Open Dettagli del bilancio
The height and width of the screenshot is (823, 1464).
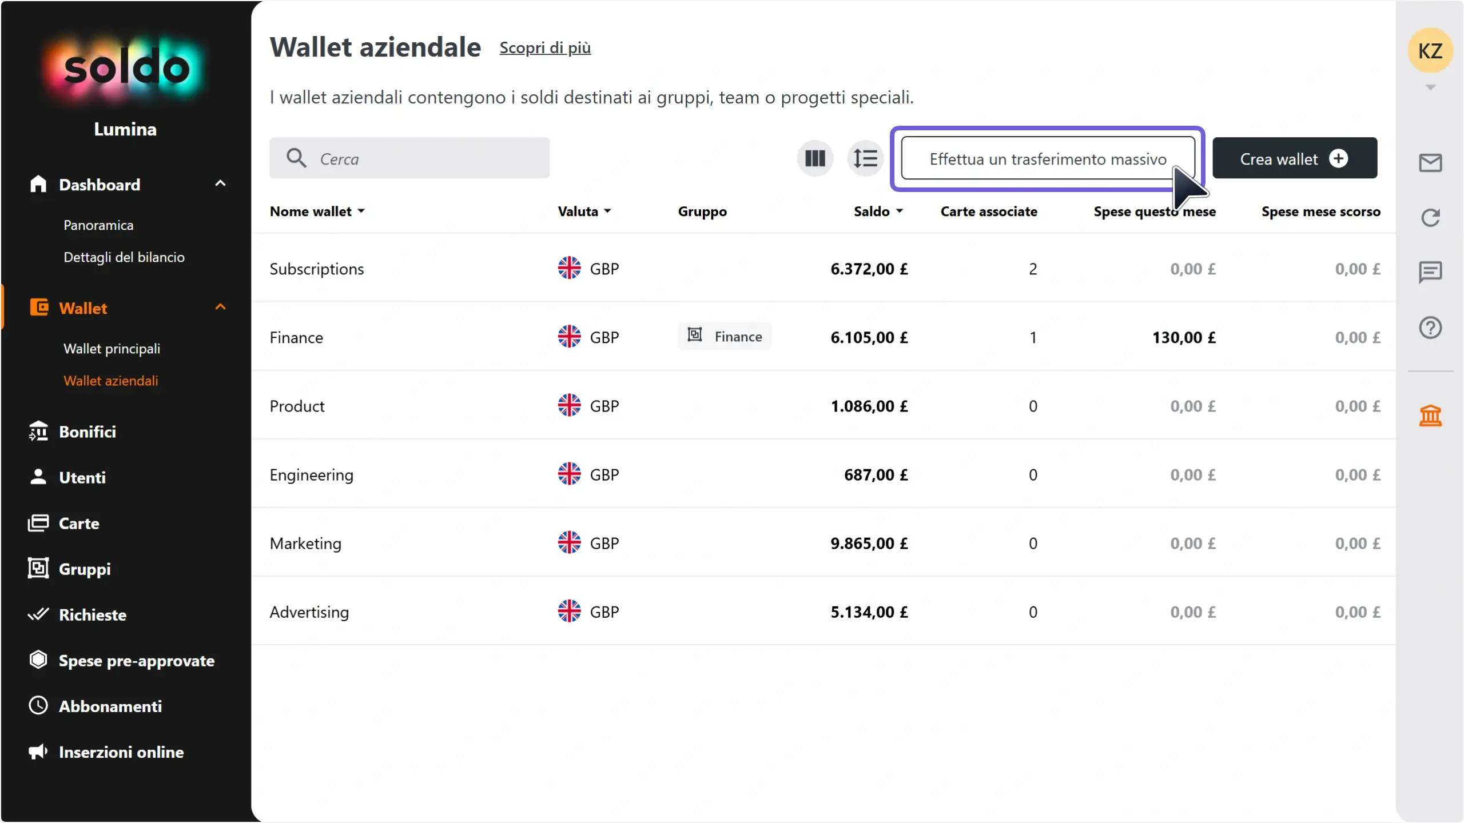(124, 257)
